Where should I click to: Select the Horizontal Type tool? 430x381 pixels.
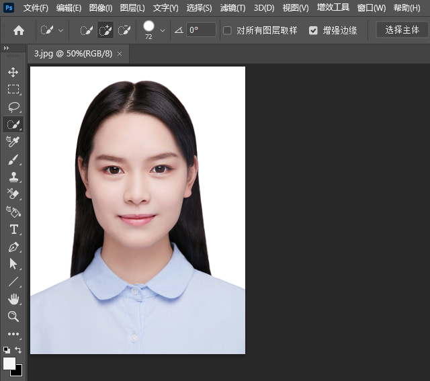coord(13,229)
